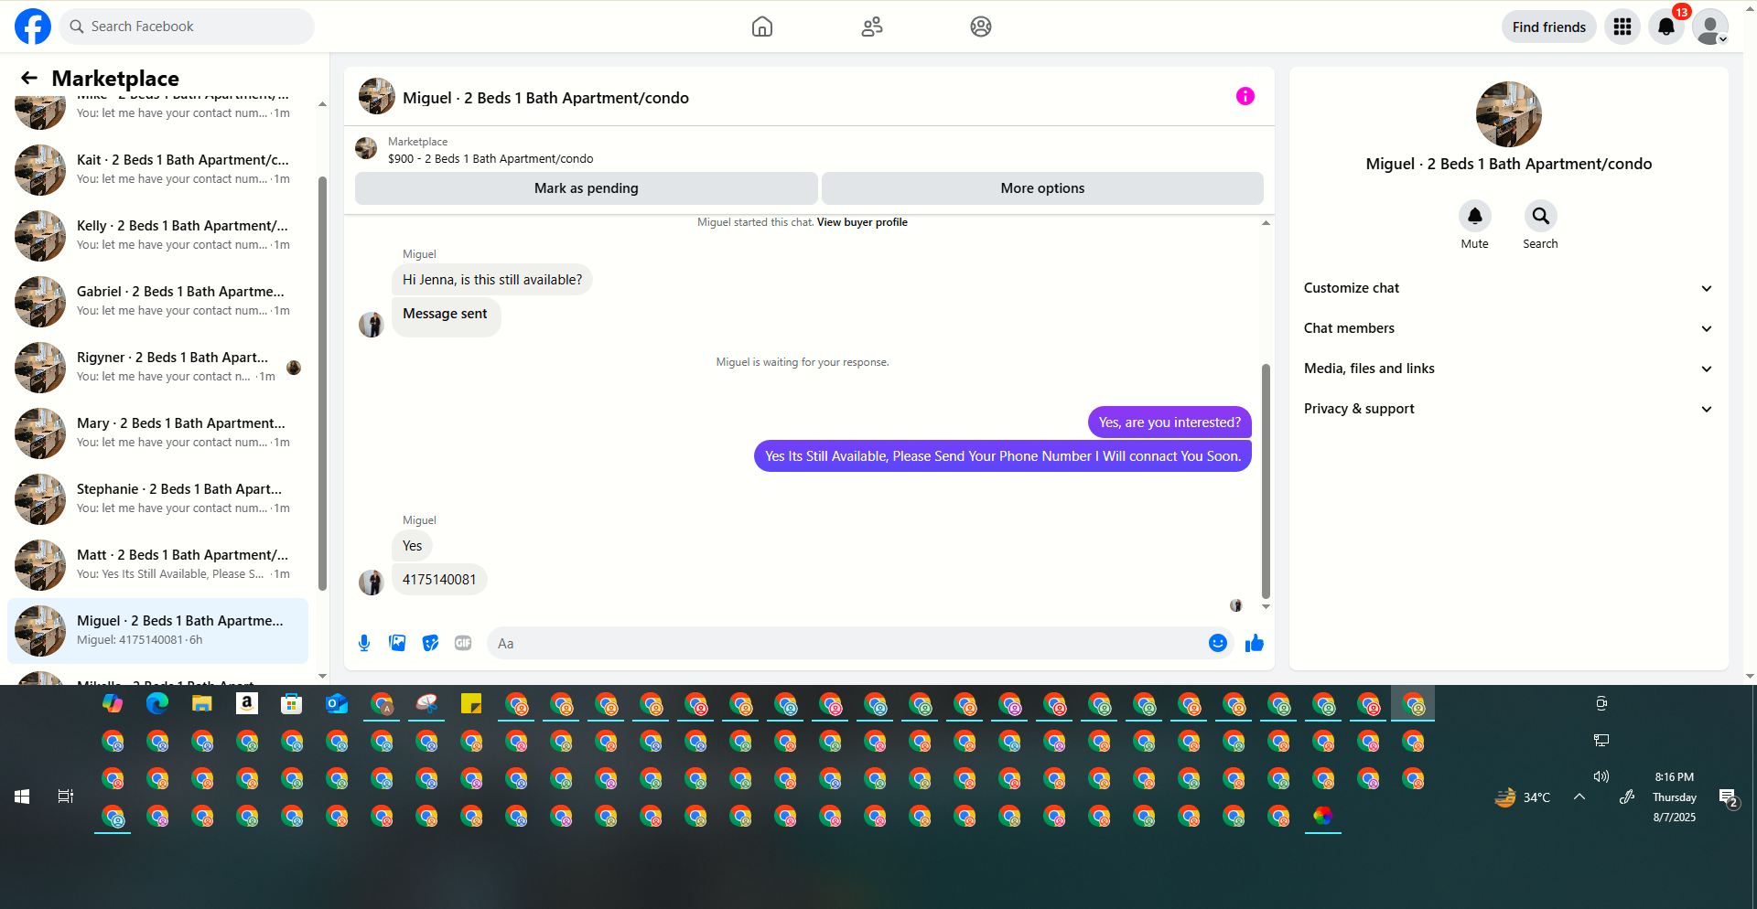
Task: Expand the Customize chat section
Action: pyautogui.click(x=1508, y=288)
